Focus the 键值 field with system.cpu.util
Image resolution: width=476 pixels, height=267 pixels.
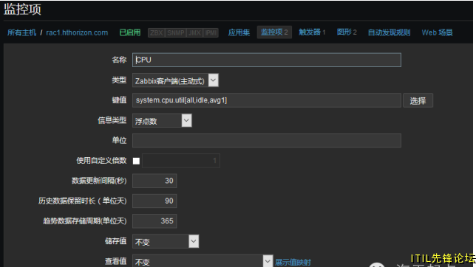tap(267, 100)
